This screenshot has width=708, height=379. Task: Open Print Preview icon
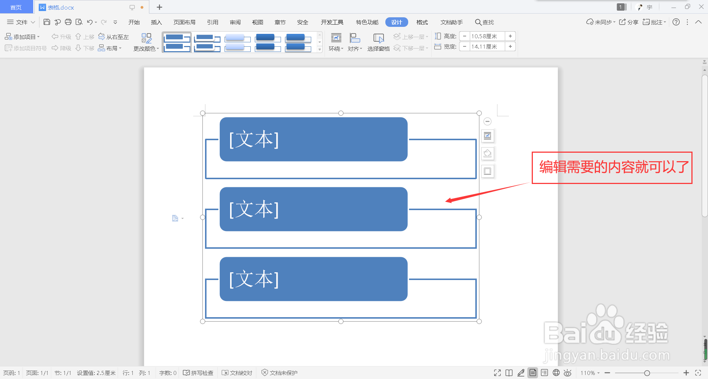(x=79, y=22)
